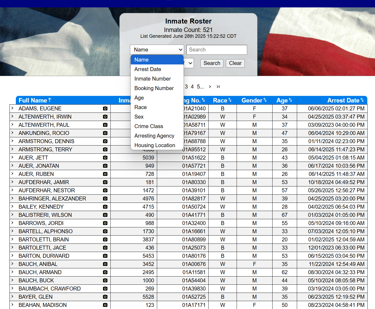The image size is (375, 309).
Task: Click arrest date 08/30/2024 04:32:33 PM
Action: tap(336, 272)
